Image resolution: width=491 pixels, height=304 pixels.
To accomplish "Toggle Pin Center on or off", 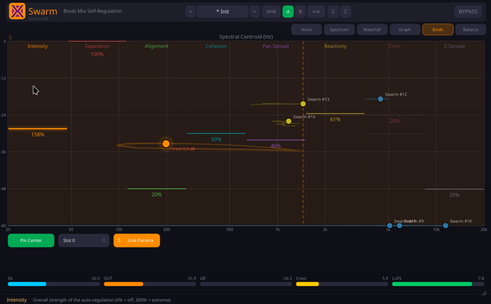I will pos(31,241).
